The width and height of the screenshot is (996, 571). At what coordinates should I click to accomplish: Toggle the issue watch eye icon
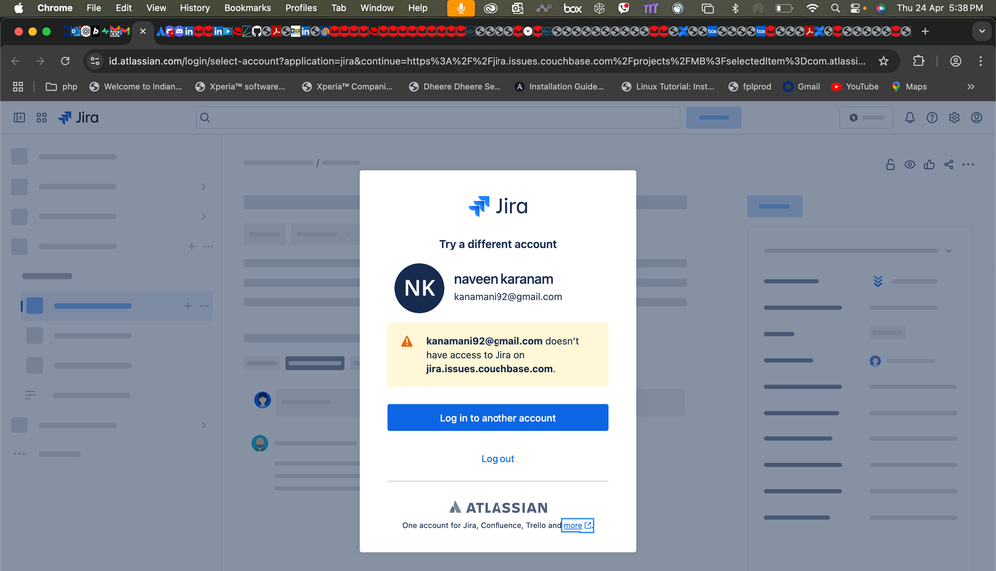point(910,165)
